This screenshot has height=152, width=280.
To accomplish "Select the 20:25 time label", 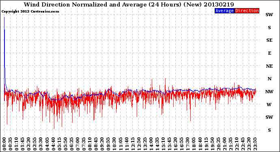I will coord(218,144).
